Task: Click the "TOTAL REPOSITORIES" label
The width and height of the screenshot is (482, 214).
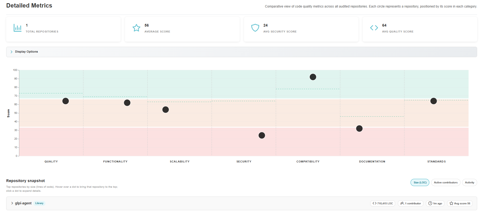Action: pyautogui.click(x=42, y=32)
